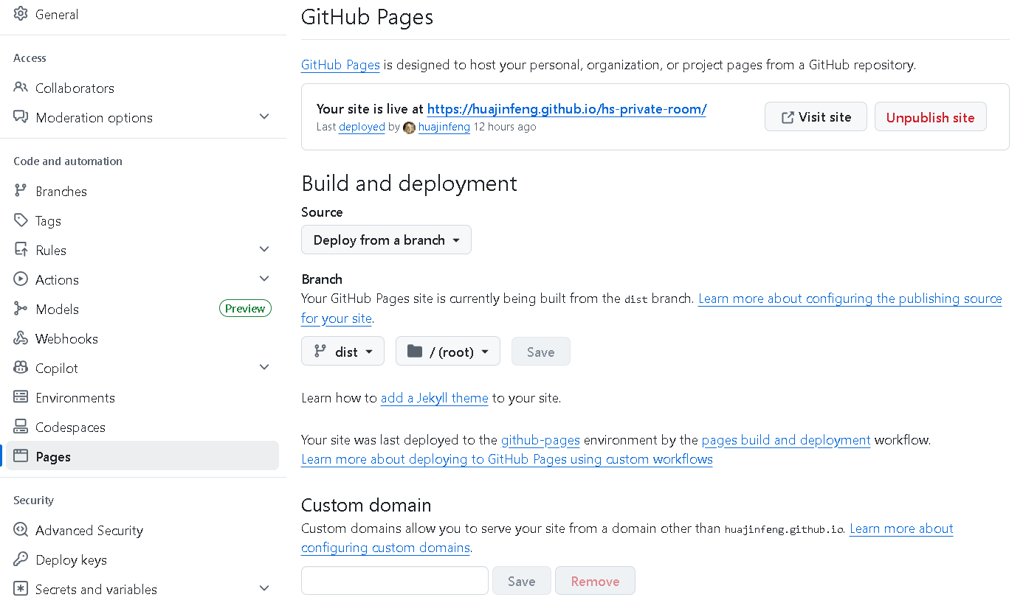The image size is (1023, 600).
Task: Click the Copilot icon in the sidebar
Action: tap(21, 368)
